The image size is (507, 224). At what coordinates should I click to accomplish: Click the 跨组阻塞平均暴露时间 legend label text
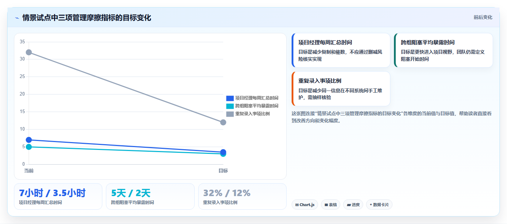(257, 106)
